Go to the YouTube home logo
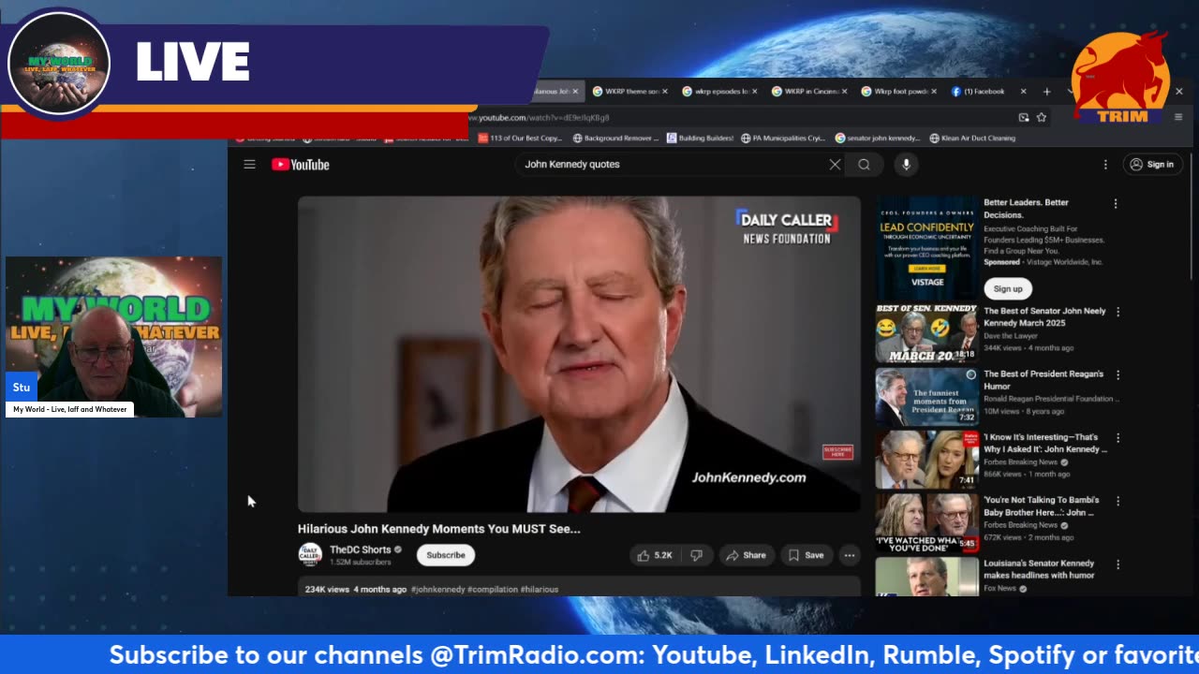Viewport: 1199px width, 674px height. click(301, 165)
